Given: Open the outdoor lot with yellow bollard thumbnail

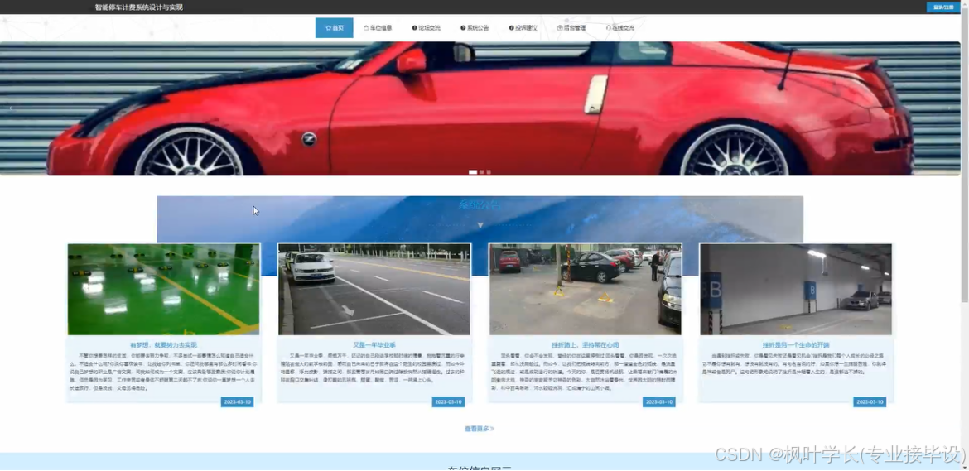Looking at the screenshot, I should 586,290.
